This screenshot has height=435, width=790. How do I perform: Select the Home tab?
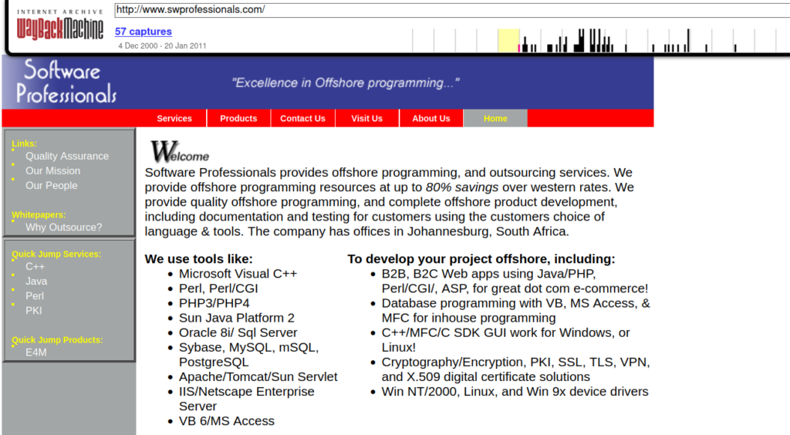pyautogui.click(x=495, y=118)
